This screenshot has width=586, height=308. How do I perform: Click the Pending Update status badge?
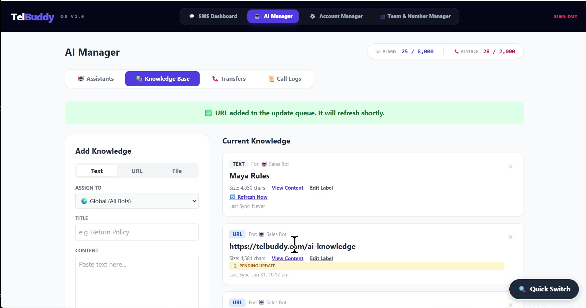pos(367,266)
